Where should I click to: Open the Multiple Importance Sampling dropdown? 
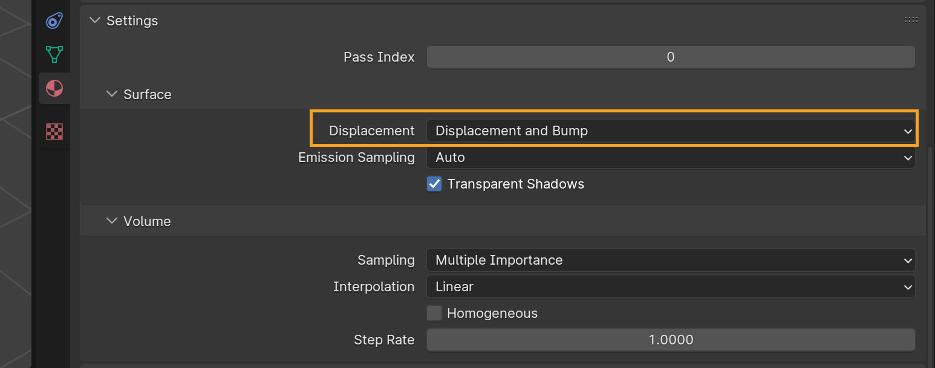[671, 260]
